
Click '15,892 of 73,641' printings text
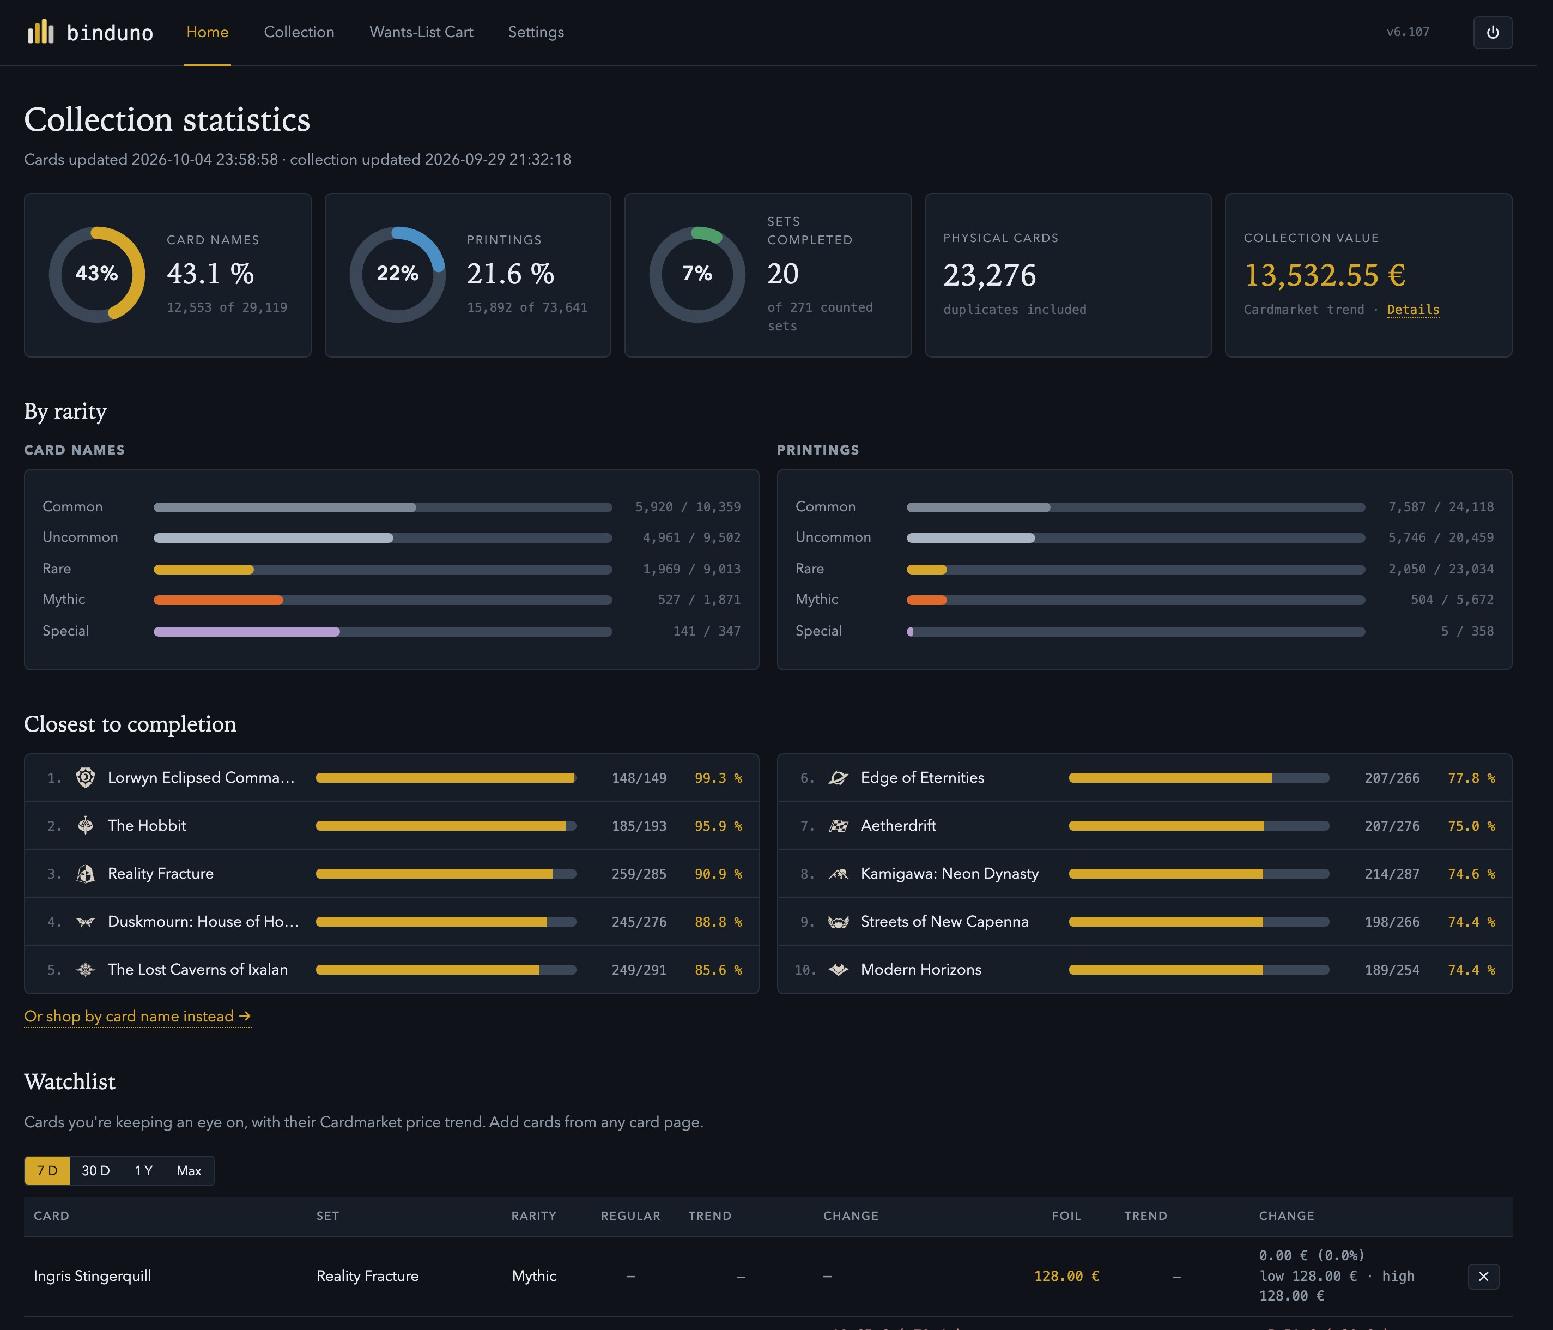coord(527,307)
